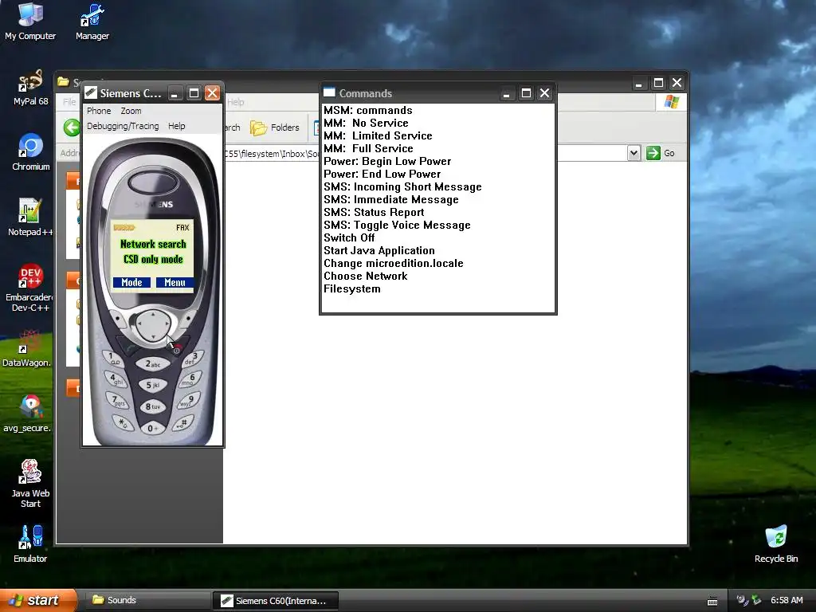Click the green Back arrow in Explorer
This screenshot has height=612, width=816.
72,127
